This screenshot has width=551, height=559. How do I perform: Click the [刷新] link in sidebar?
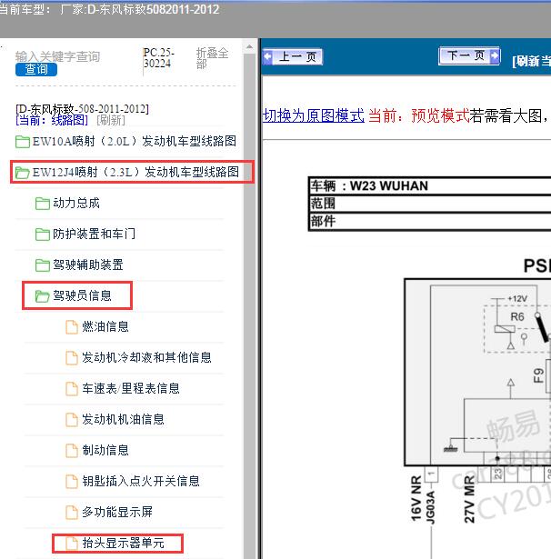(x=111, y=120)
